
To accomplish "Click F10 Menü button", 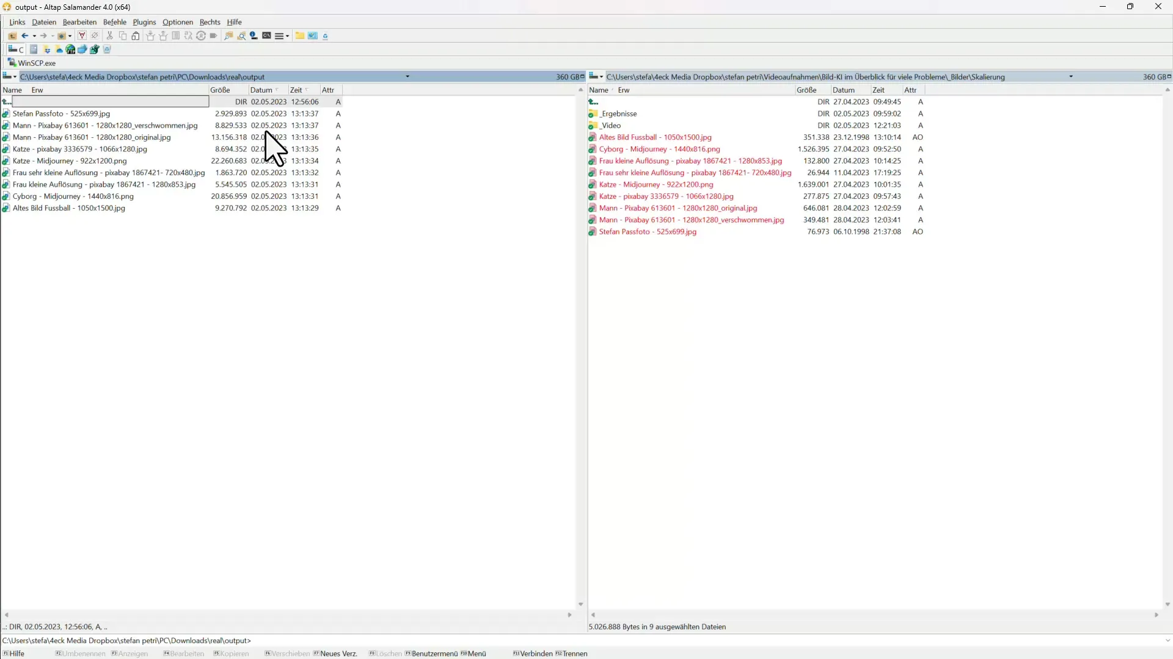I will (x=473, y=654).
